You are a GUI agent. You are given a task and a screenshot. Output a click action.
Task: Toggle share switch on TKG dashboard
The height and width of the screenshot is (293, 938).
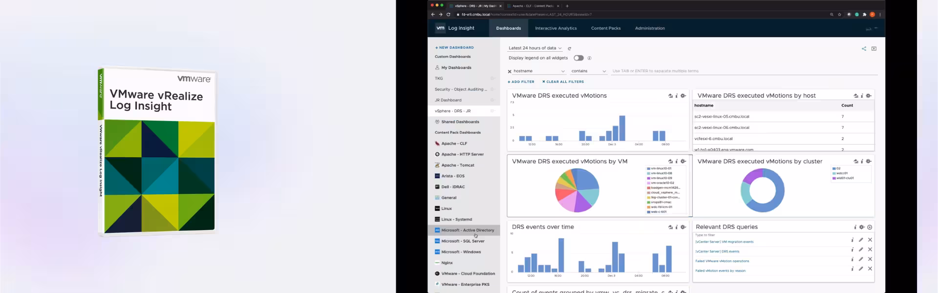click(493, 78)
